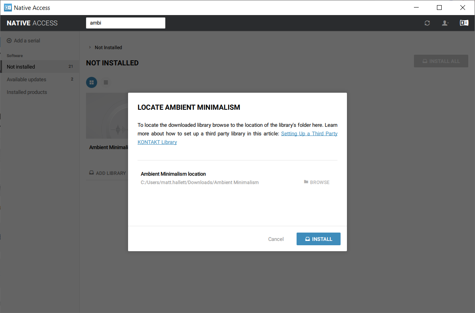Click the Add a serial plus icon

[9, 41]
